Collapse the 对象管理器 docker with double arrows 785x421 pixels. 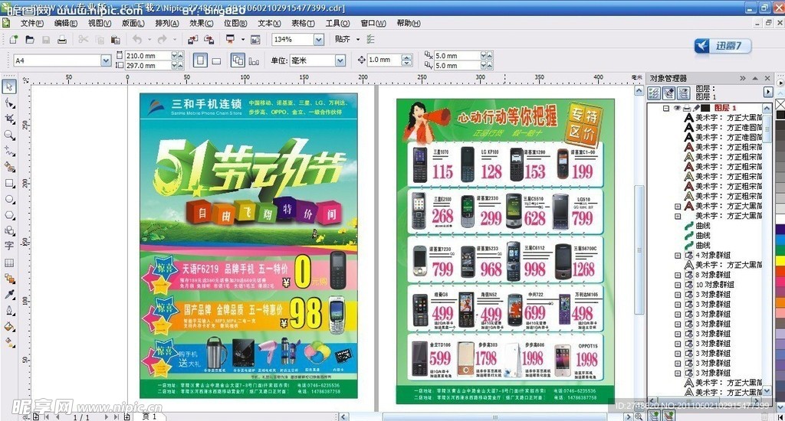[x=742, y=79]
